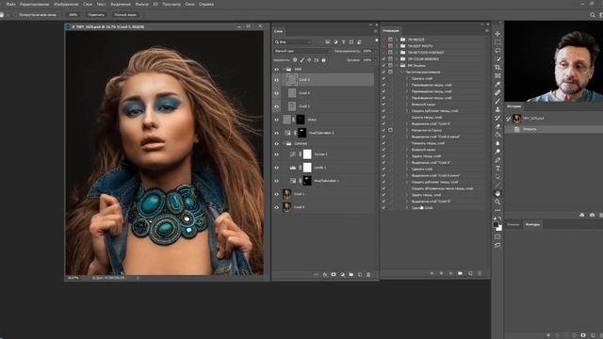Click the background color swatch
The height and width of the screenshot is (339, 603).
tap(499, 228)
